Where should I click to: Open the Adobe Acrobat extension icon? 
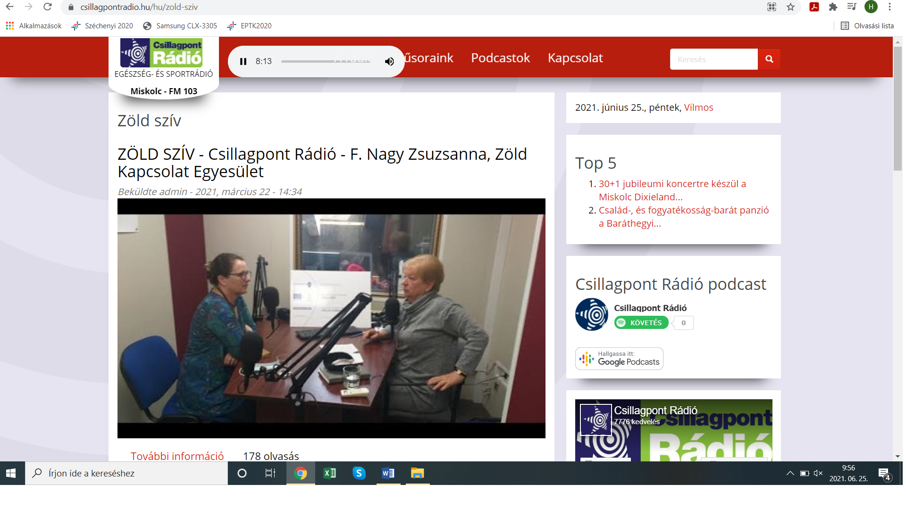814,7
